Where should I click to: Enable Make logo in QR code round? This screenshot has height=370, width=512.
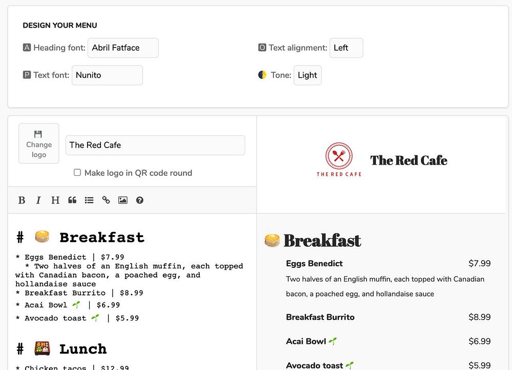click(77, 172)
